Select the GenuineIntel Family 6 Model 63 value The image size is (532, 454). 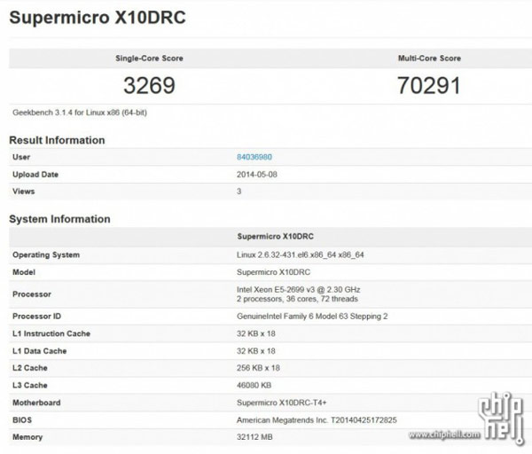click(x=312, y=317)
